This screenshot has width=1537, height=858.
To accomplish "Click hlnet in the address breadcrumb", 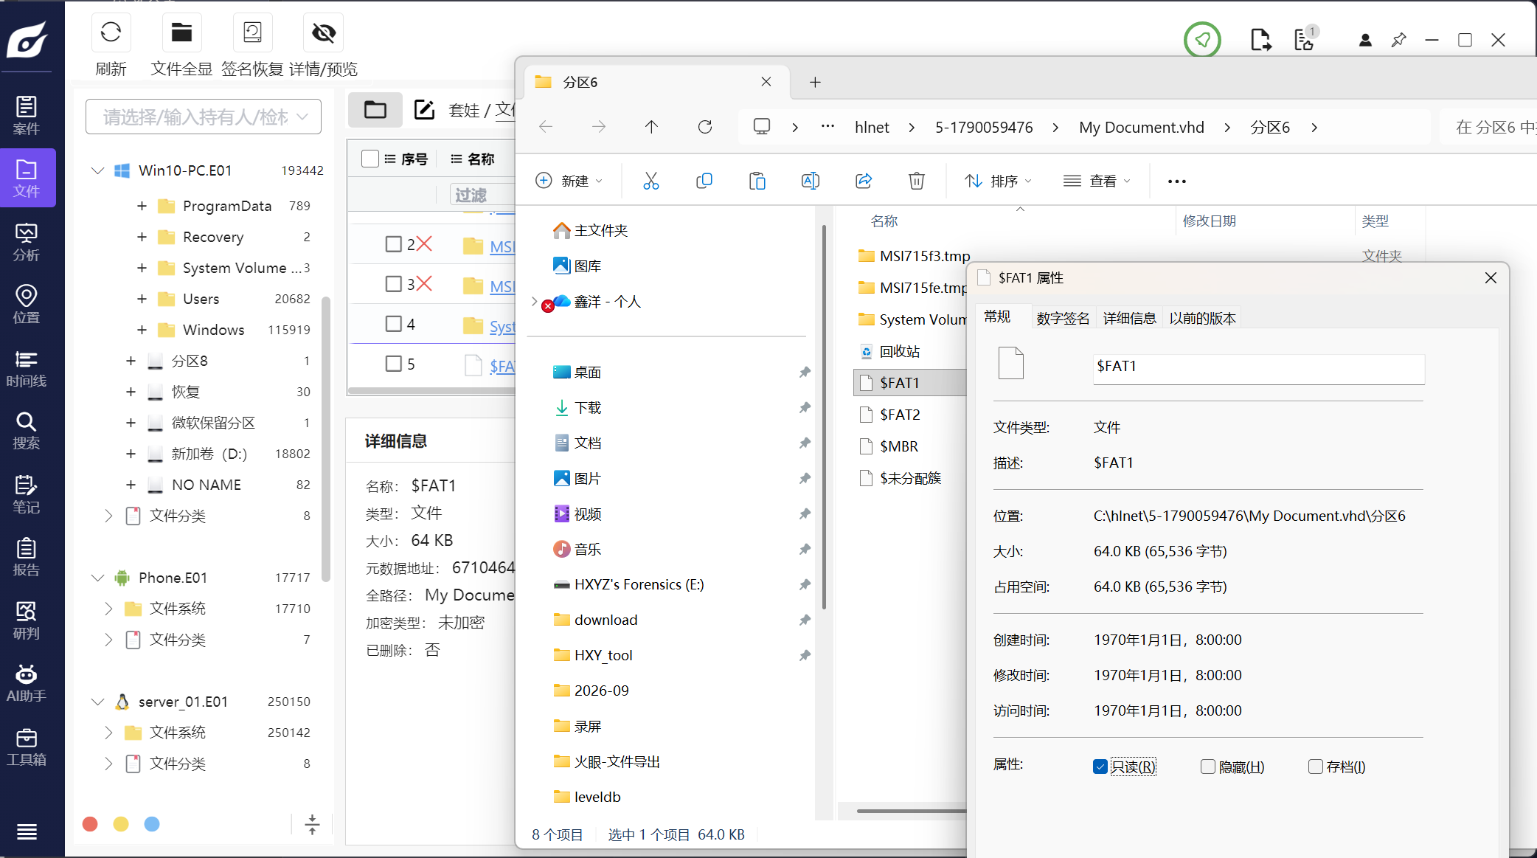I will click(872, 127).
